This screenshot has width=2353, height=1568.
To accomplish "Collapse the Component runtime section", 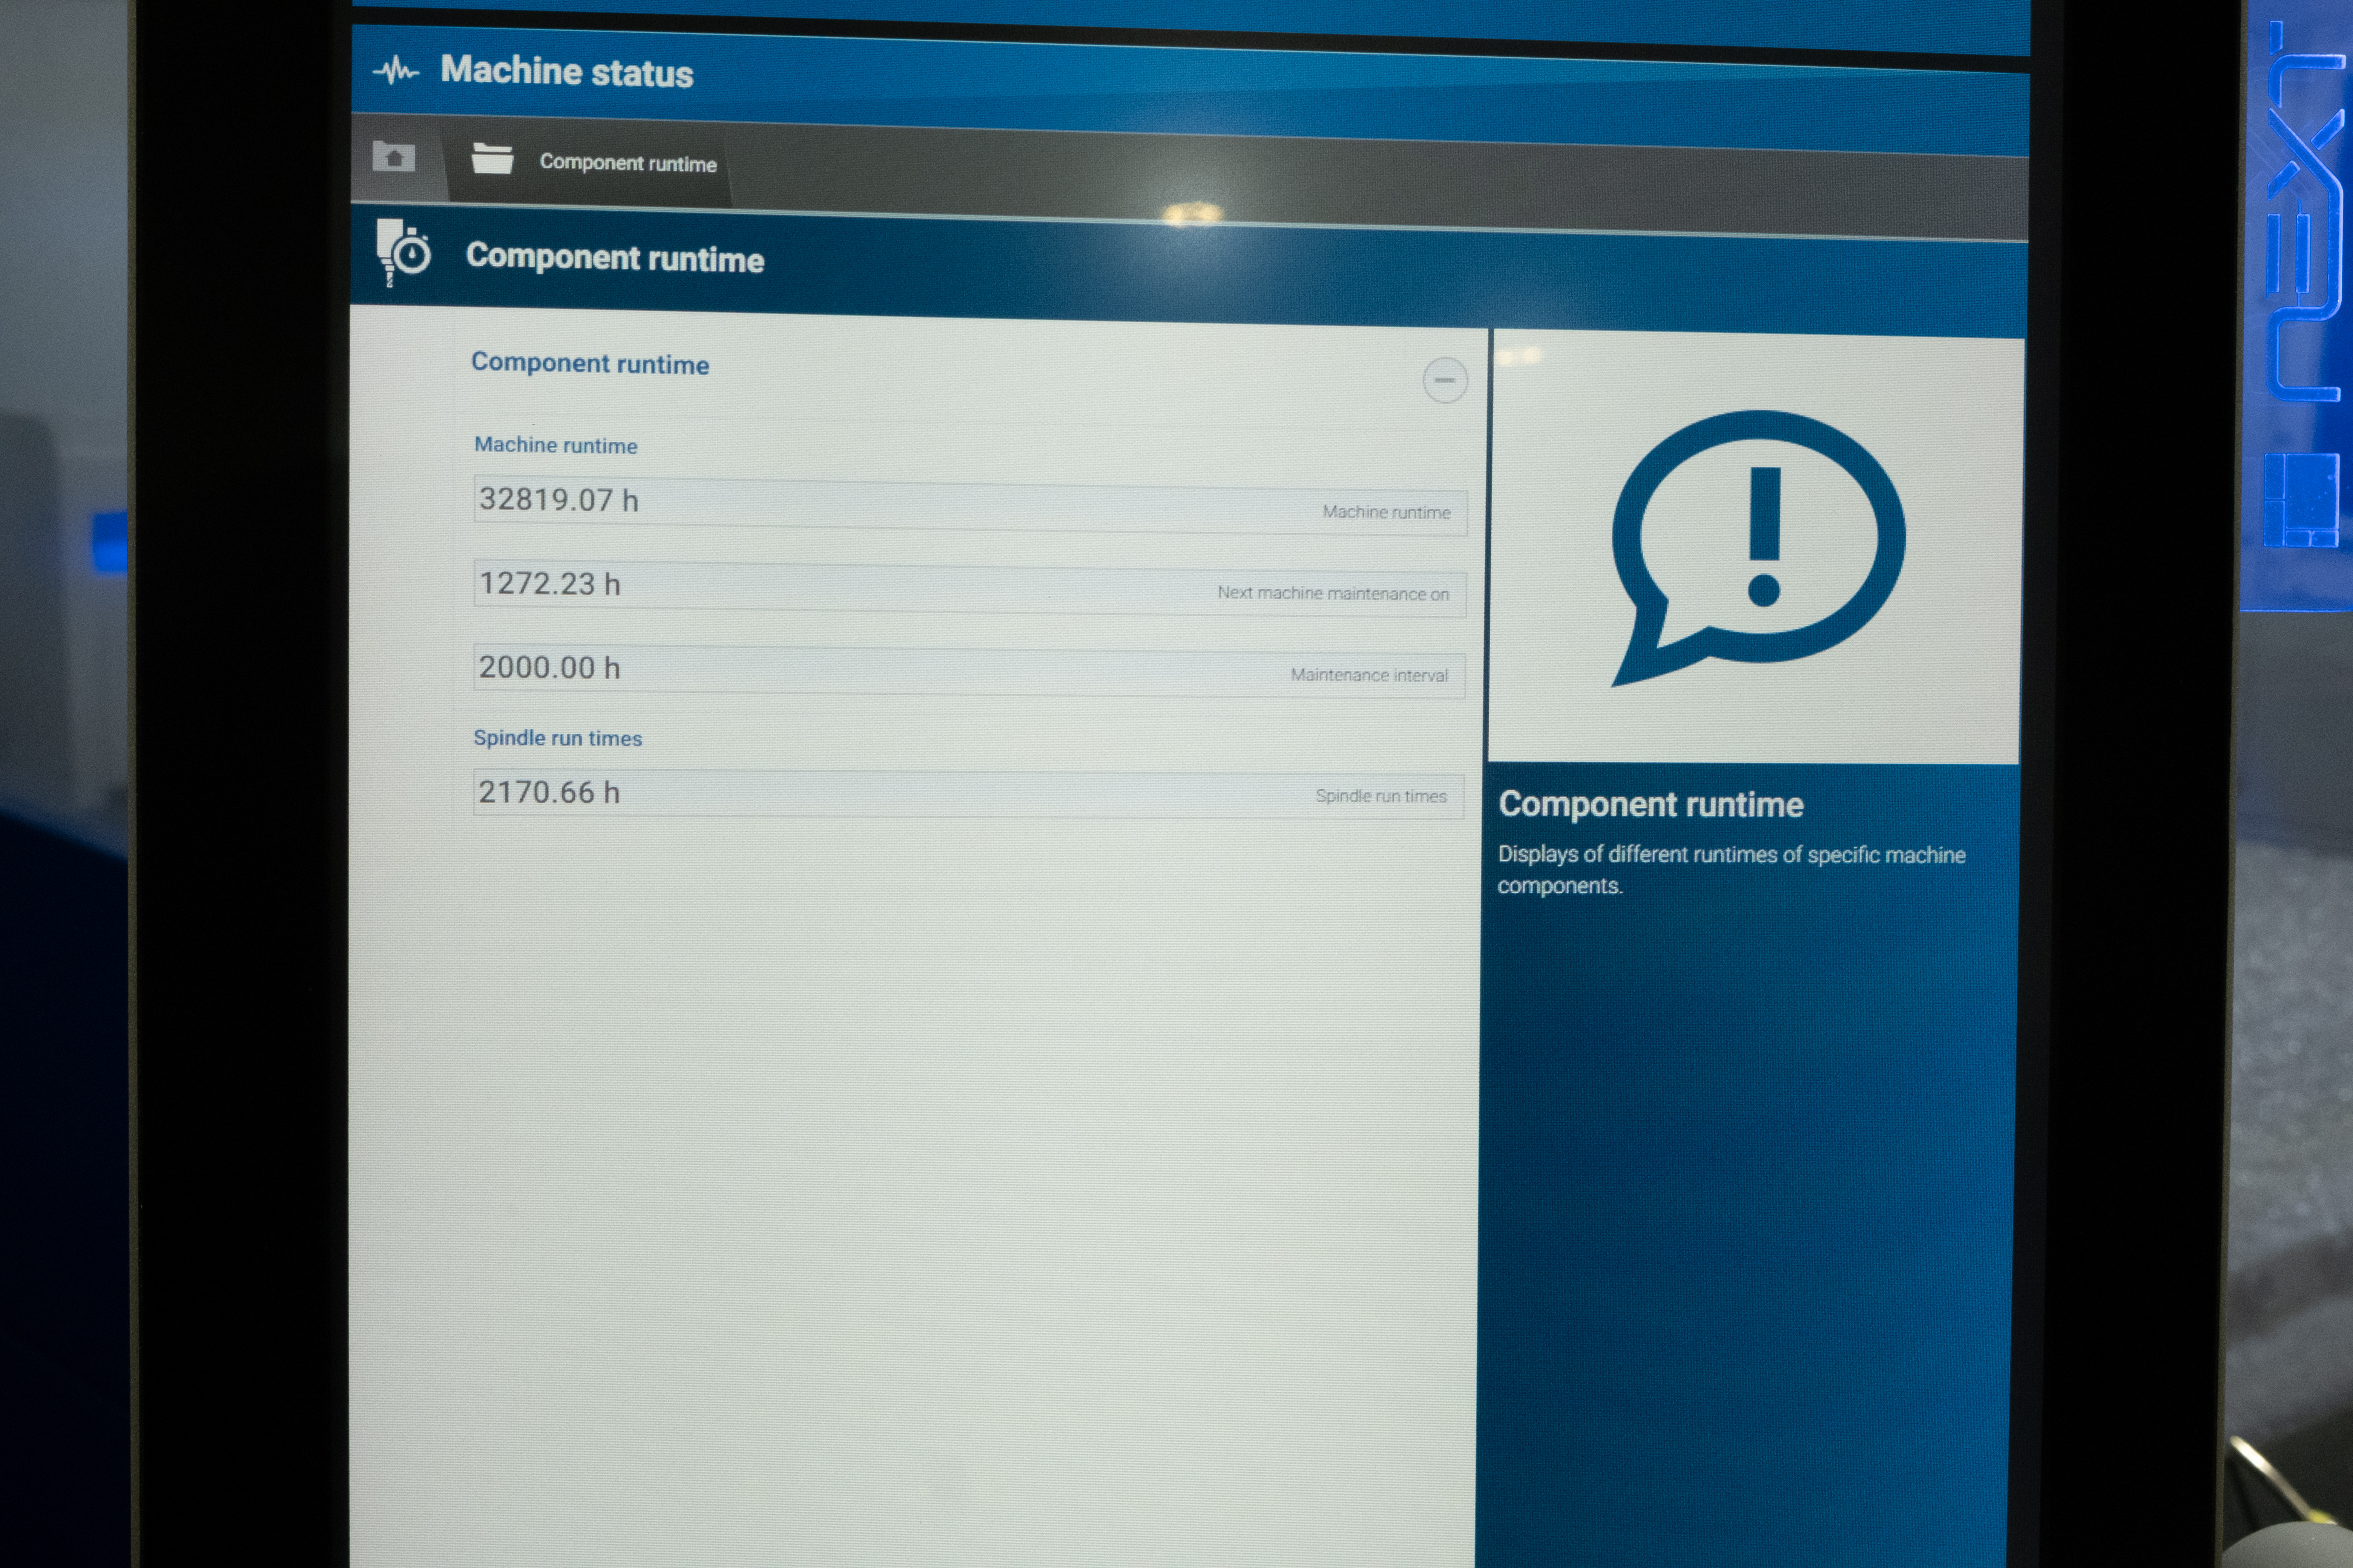I will tap(1445, 380).
